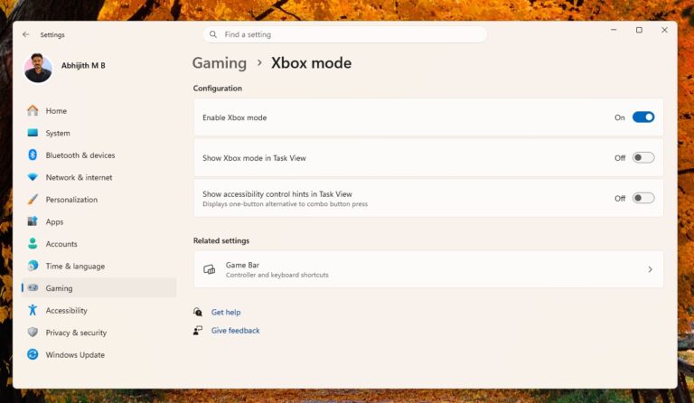Image resolution: width=694 pixels, height=403 pixels.
Task: Toggle accessibility control hints in Task View
Action: pyautogui.click(x=643, y=198)
